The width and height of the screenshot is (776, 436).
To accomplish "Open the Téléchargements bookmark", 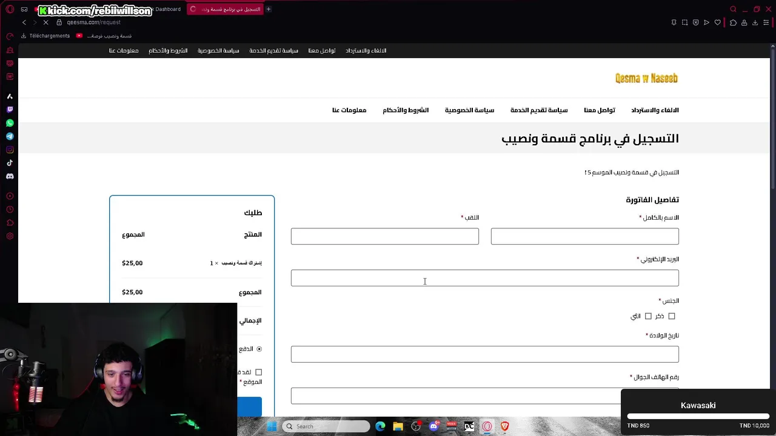I will pos(45,36).
